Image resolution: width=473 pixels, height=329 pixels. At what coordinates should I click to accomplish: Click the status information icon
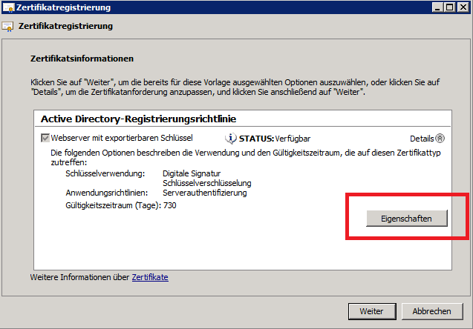[231, 138]
